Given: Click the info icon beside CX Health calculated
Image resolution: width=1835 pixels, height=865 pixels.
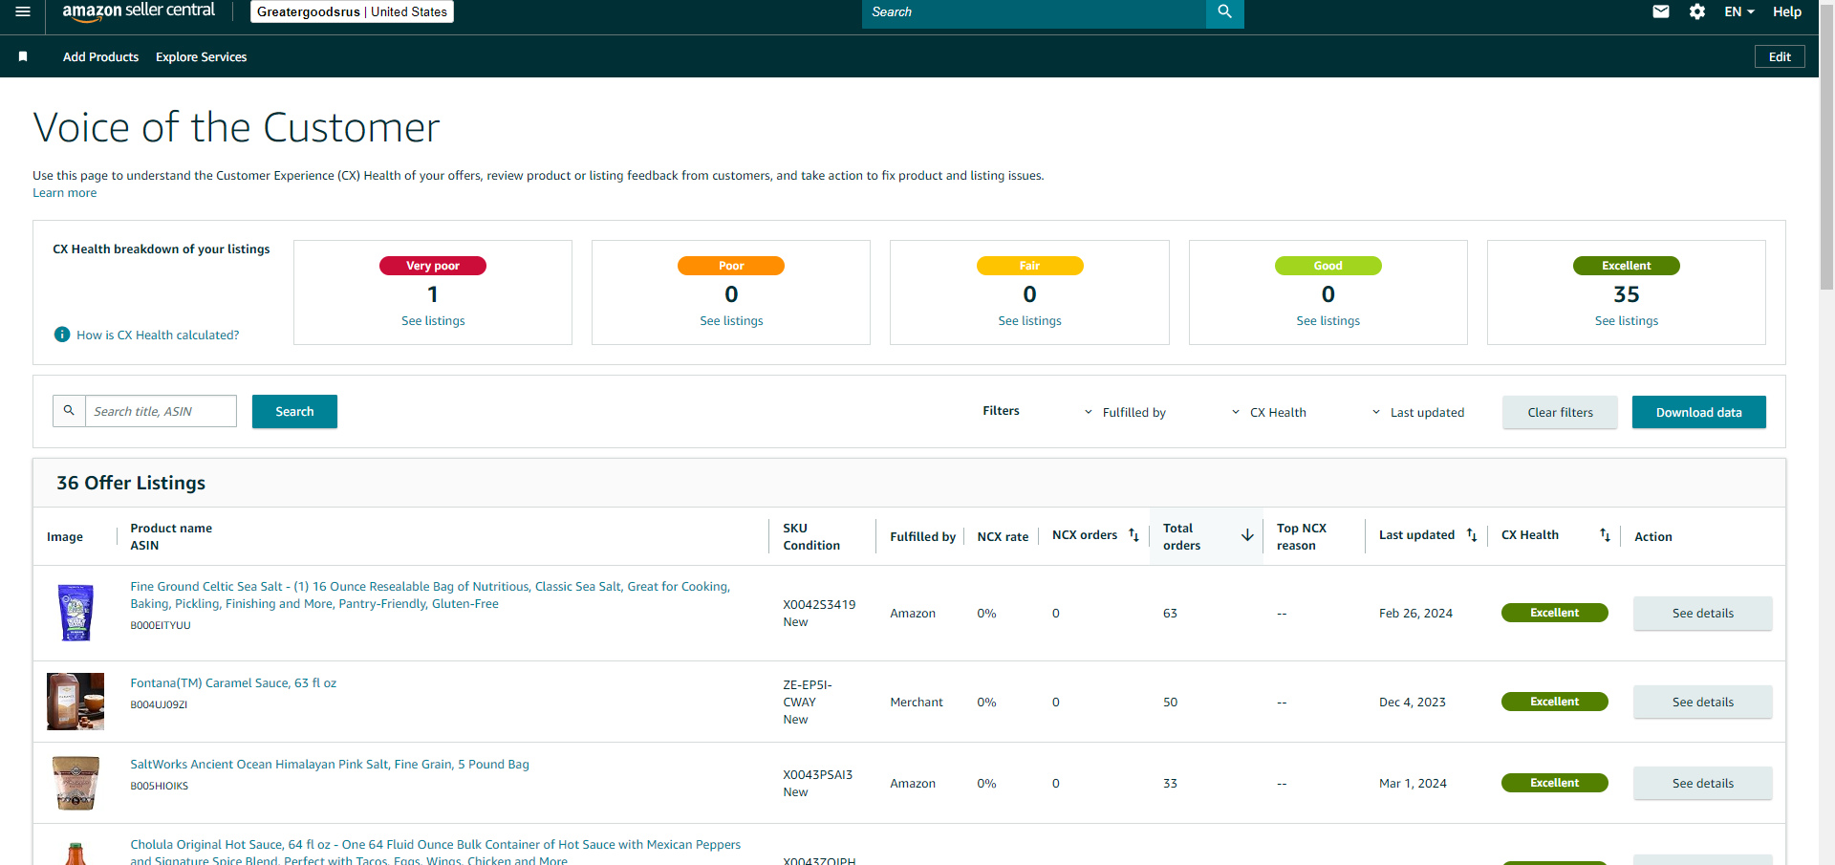Looking at the screenshot, I should click(62, 335).
